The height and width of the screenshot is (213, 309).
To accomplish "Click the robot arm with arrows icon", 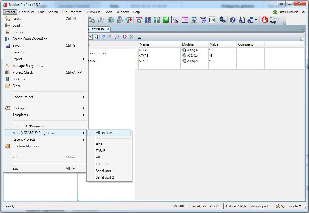I will click(128, 20).
